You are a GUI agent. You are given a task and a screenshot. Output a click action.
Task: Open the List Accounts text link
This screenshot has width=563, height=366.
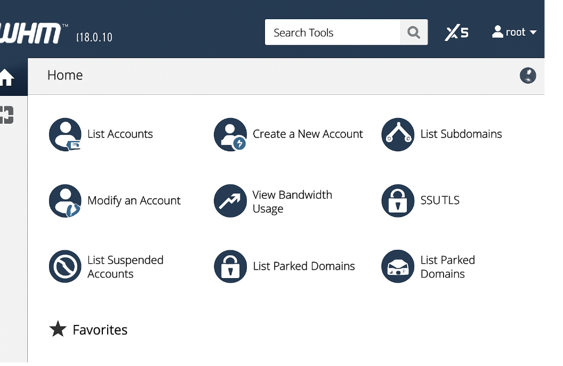(x=120, y=134)
